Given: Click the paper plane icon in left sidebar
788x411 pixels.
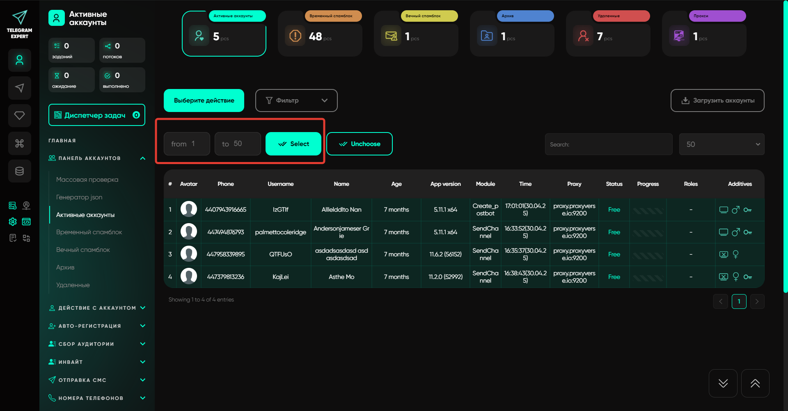Looking at the screenshot, I should tap(19, 88).
